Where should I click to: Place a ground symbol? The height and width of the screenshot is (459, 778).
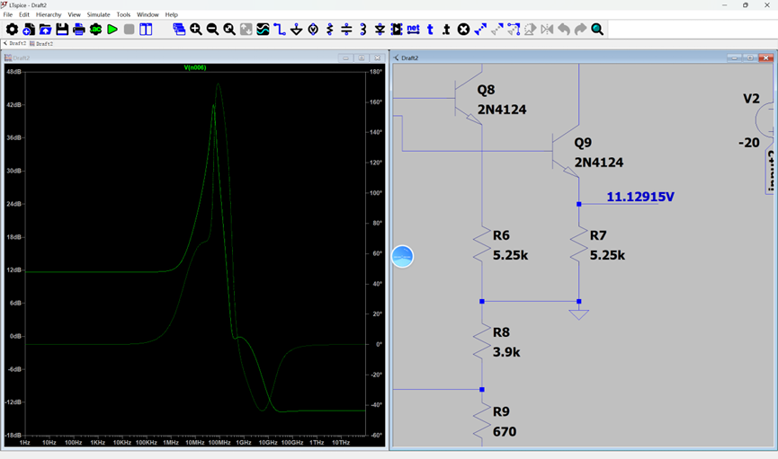296,30
